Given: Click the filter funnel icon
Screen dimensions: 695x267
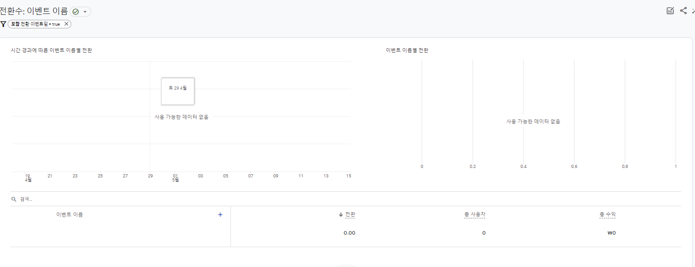Looking at the screenshot, I should pos(3,24).
